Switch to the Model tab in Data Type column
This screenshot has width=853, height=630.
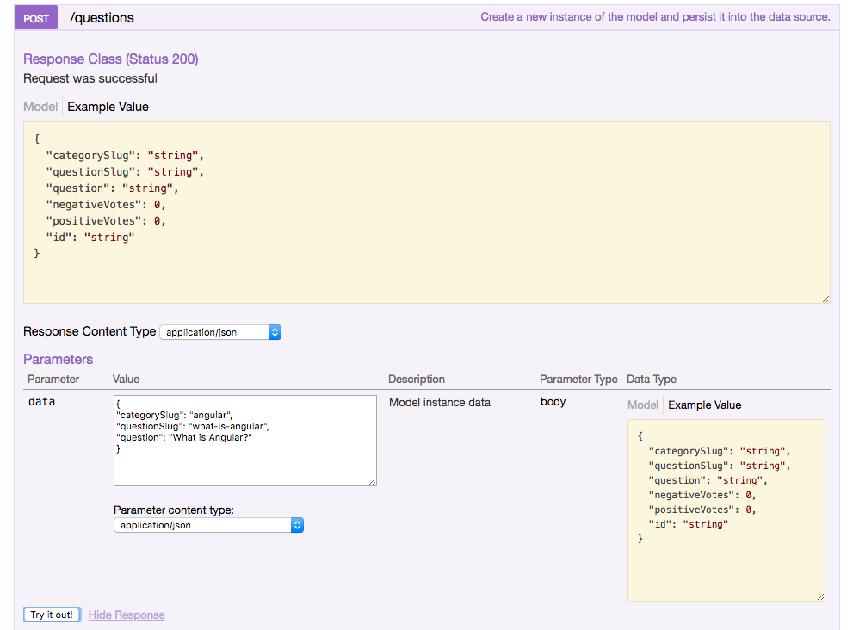pyautogui.click(x=642, y=405)
